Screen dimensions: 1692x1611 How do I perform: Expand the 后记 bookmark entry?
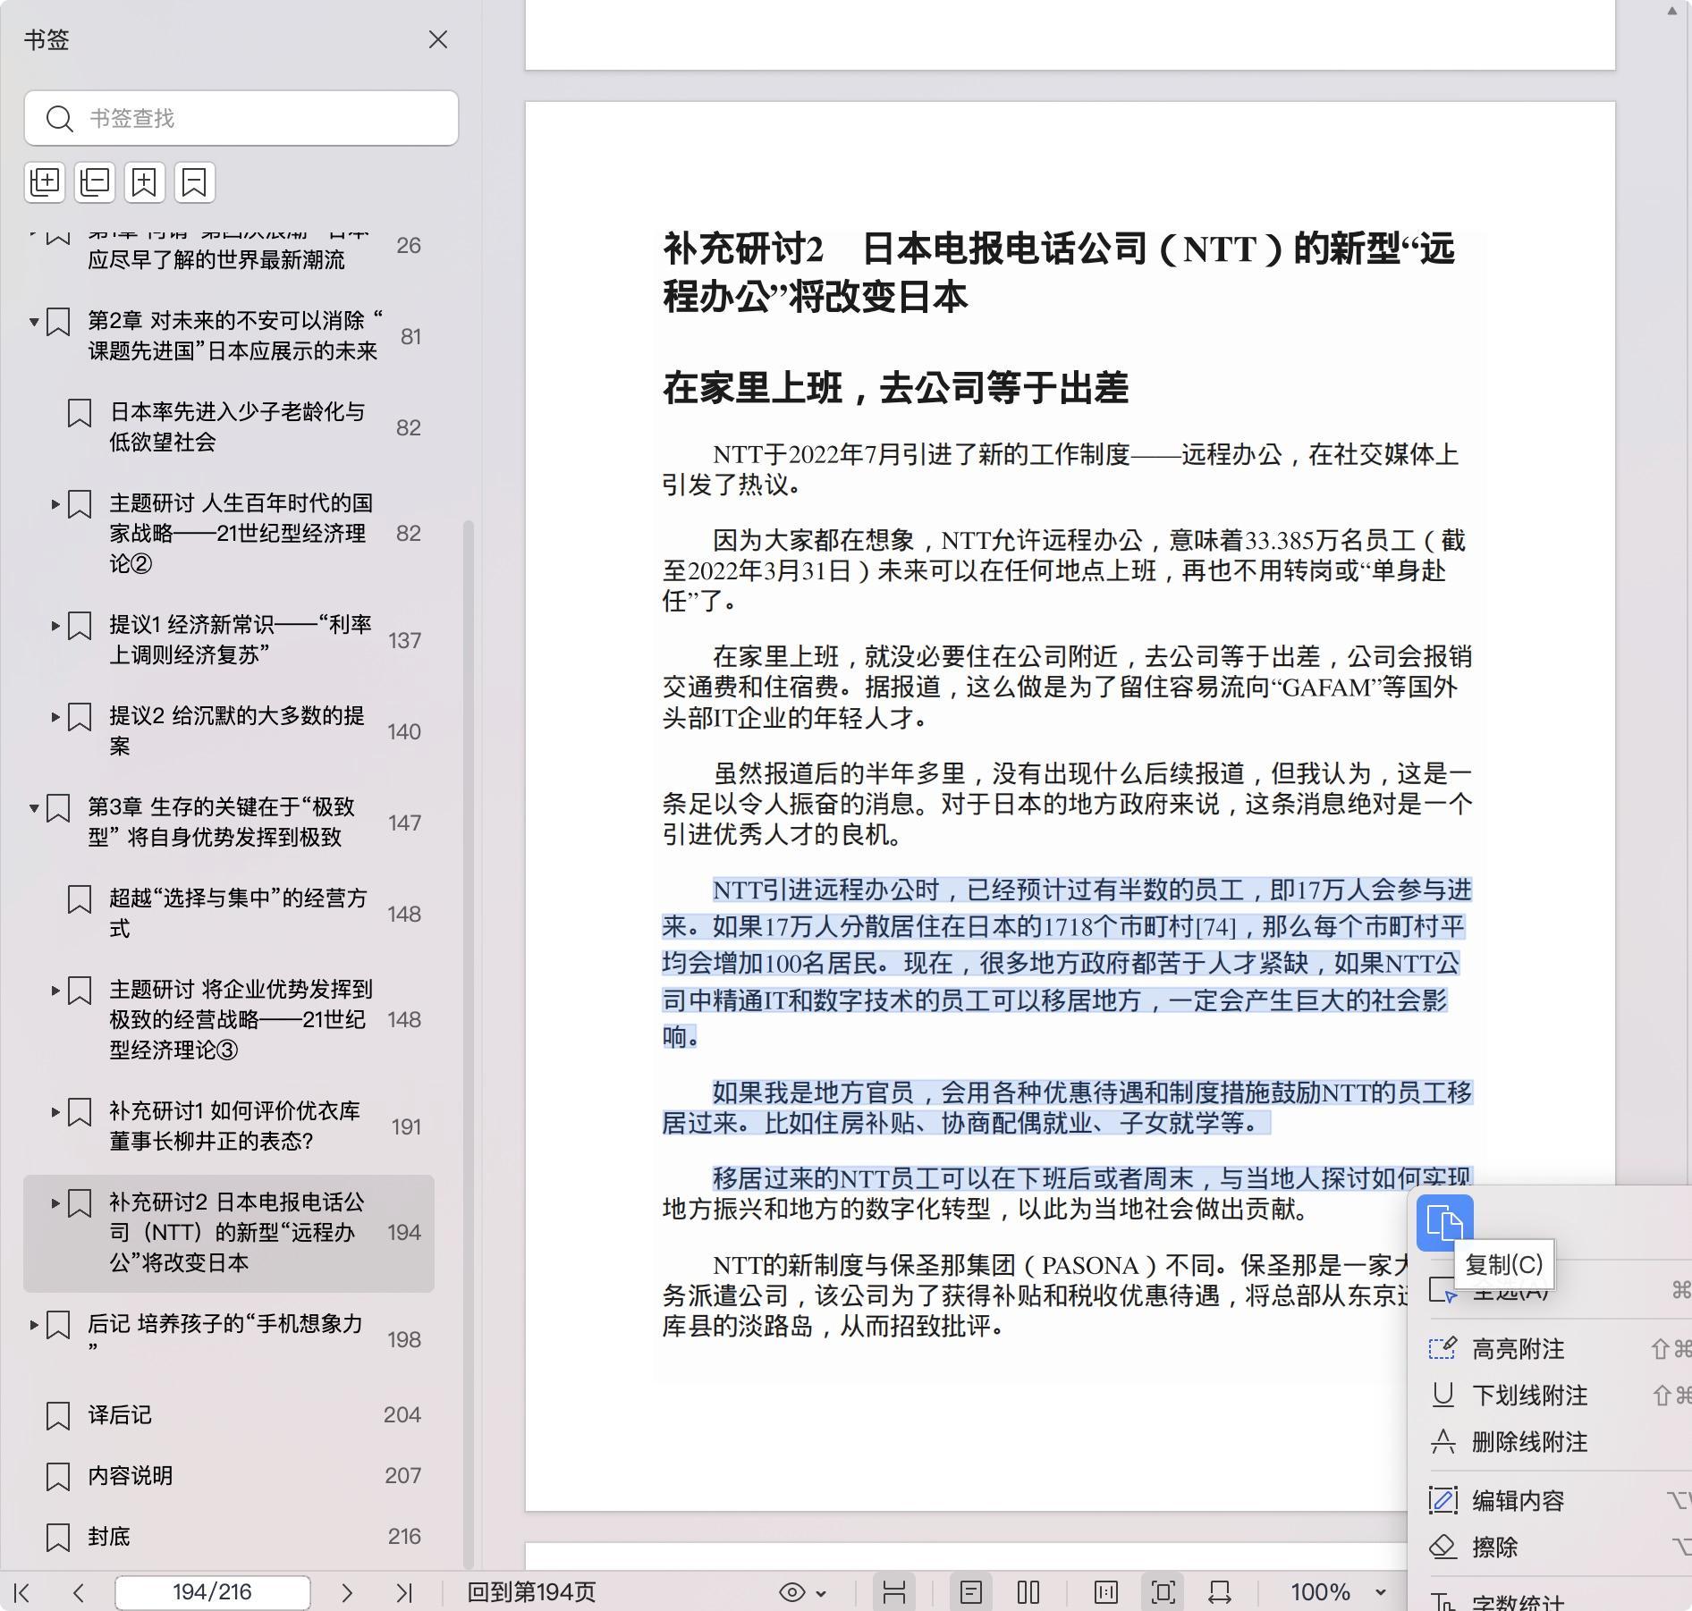pyautogui.click(x=34, y=1325)
